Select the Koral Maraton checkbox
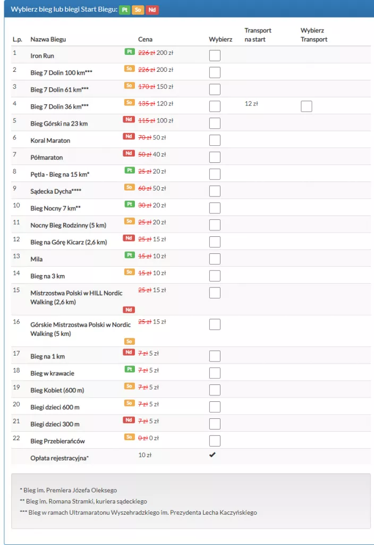Screen dimensions: 374x545 click(x=215, y=141)
